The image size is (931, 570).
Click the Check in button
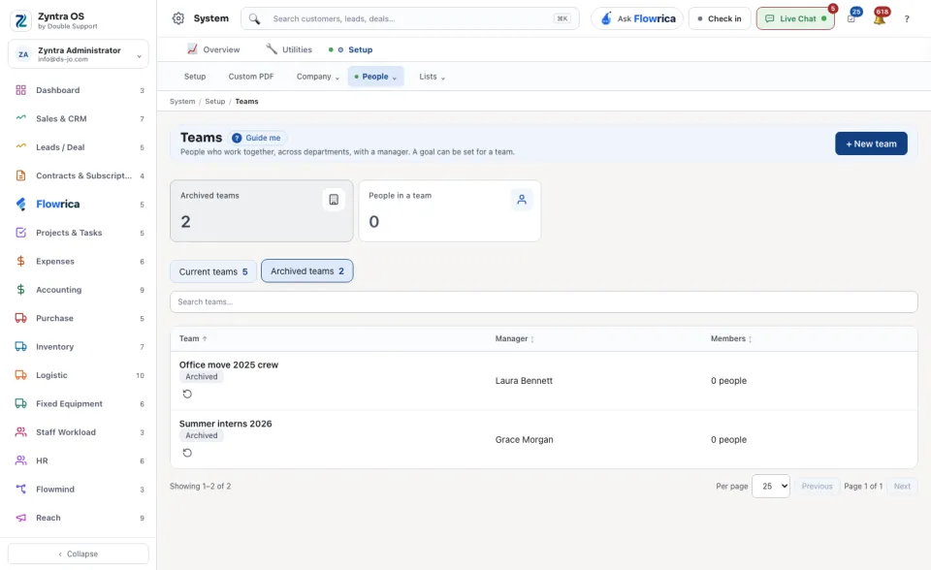(720, 18)
